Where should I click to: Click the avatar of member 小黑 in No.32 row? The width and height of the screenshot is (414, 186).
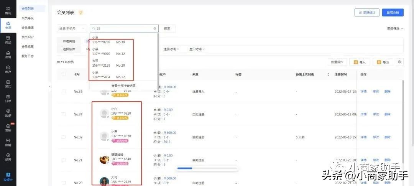[105, 136]
